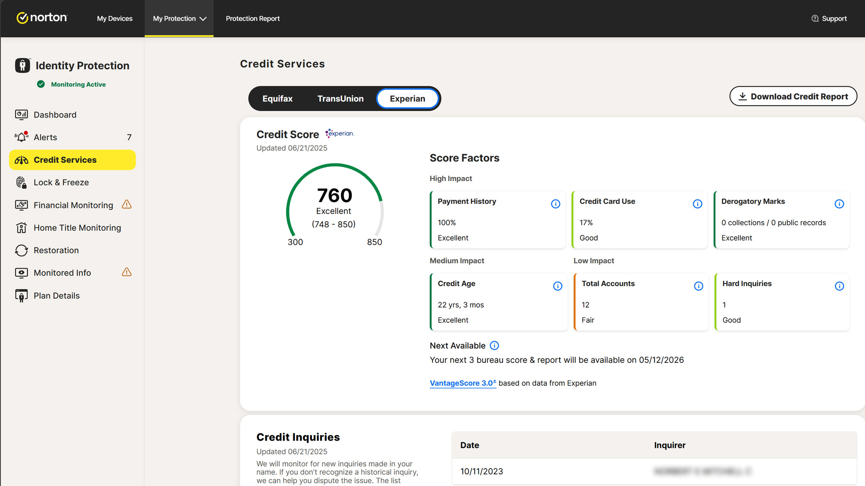The image size is (865, 486).
Task: Click the Payment History info icon
Action: click(x=555, y=204)
